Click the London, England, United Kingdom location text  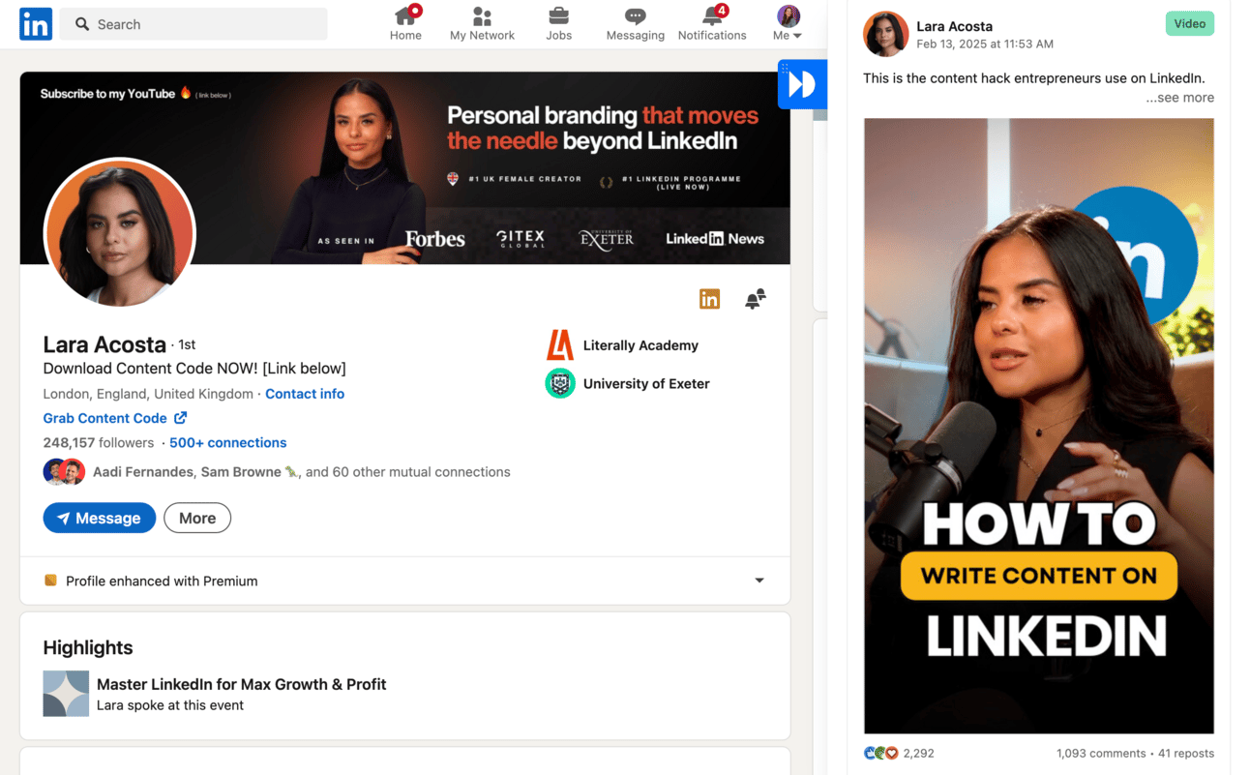point(149,394)
